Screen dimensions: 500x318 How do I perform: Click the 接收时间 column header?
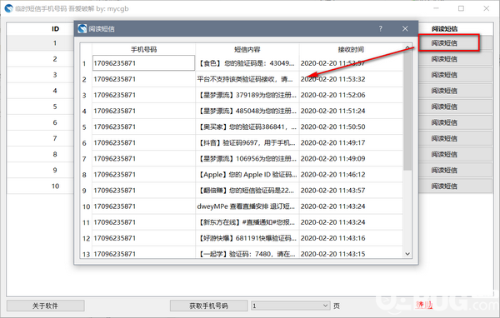[x=351, y=49]
